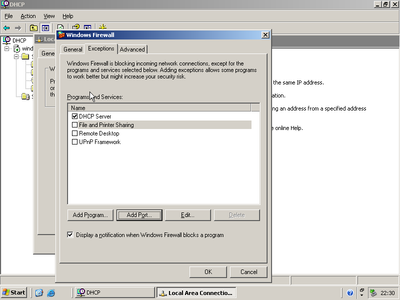Enable File and Printer Sharing exception

click(x=75, y=125)
